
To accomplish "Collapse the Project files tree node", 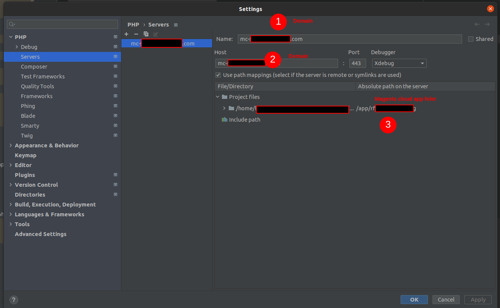I will pos(217,97).
